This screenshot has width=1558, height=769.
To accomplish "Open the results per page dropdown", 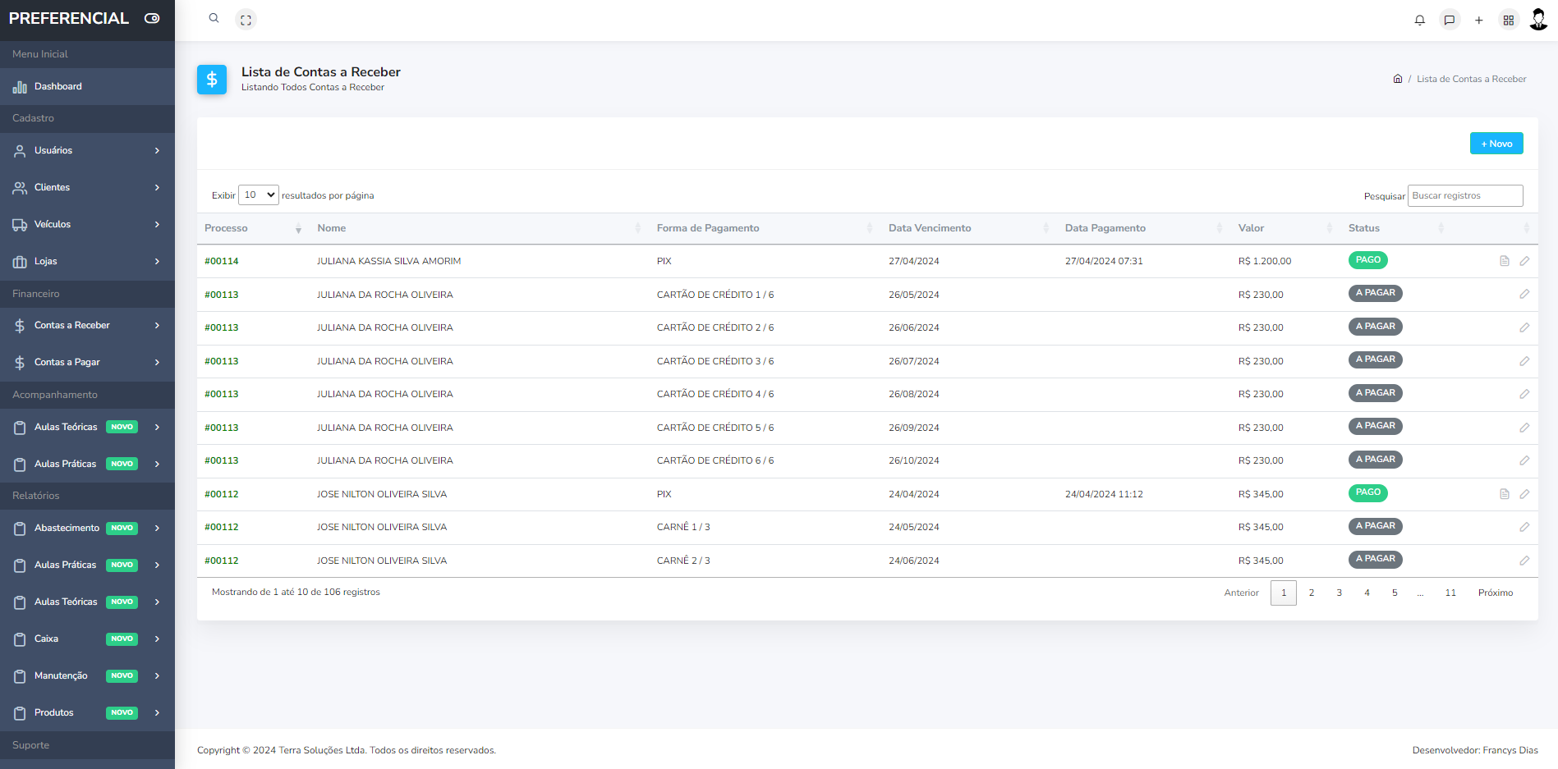I will pos(259,195).
